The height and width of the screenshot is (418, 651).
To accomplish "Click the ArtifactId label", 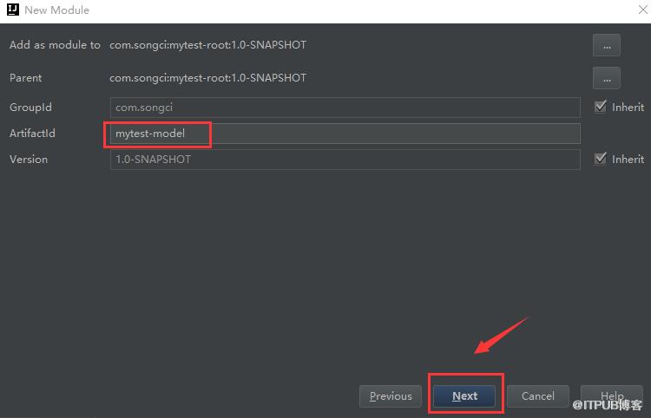I will point(32,133).
